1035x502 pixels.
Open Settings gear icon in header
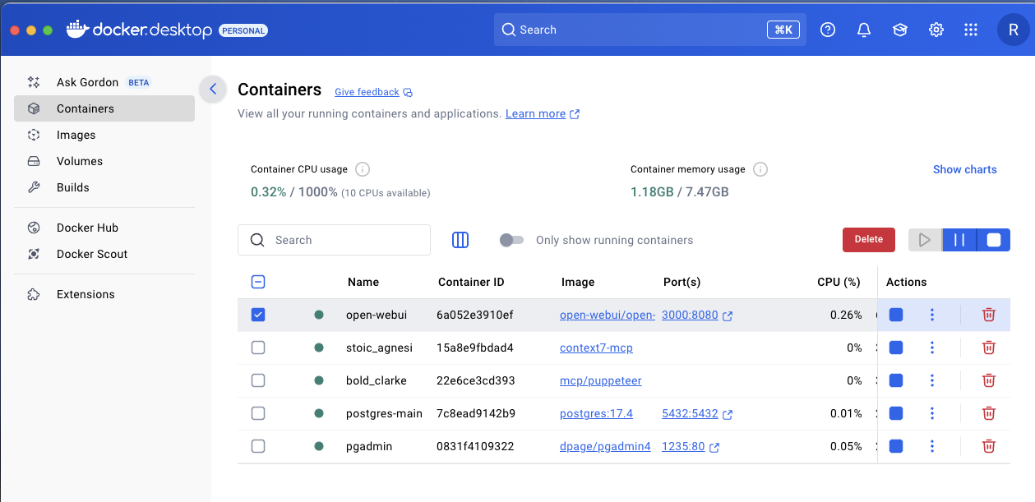(936, 30)
